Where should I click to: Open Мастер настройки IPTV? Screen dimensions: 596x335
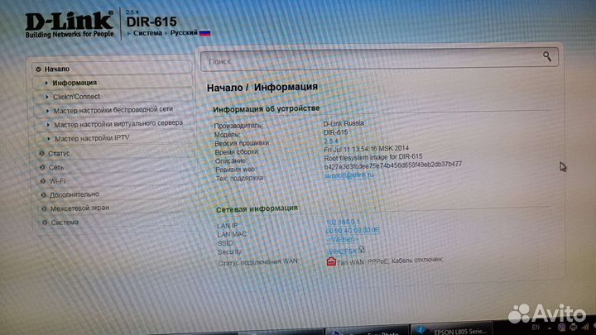(x=92, y=138)
